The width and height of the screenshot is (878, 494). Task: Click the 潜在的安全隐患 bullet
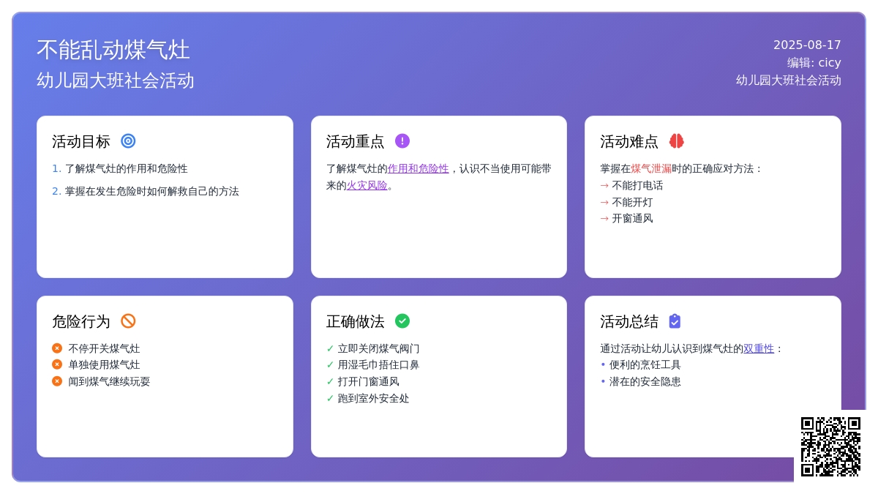pos(641,382)
